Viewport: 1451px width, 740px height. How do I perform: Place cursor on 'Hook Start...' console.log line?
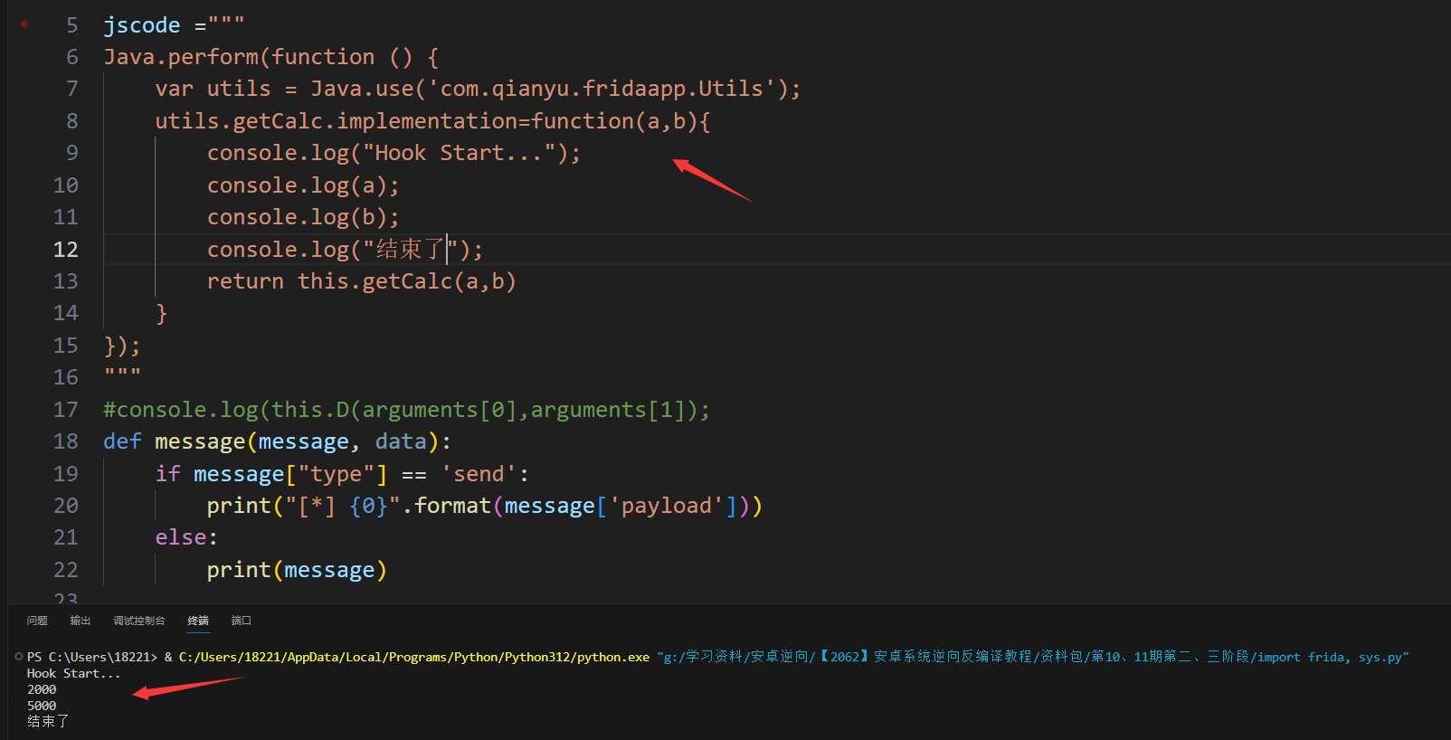(x=394, y=153)
